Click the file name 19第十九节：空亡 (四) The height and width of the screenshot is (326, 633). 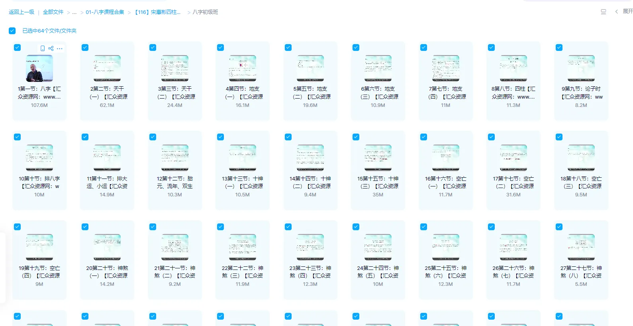coord(39,272)
